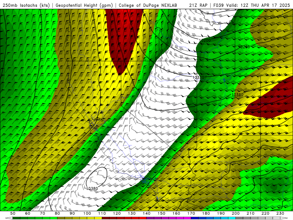This screenshot has height=220, width=293.
Task: Click the 140 value on the color scale
Action: click(146, 213)
